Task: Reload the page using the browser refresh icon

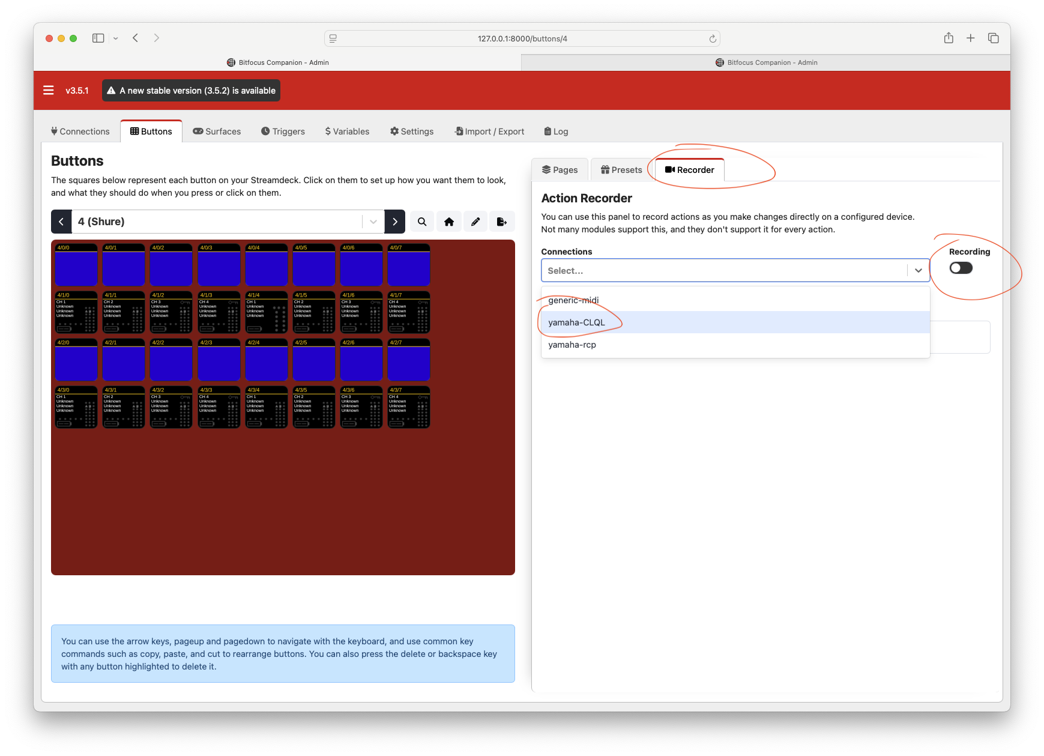Action: point(713,38)
